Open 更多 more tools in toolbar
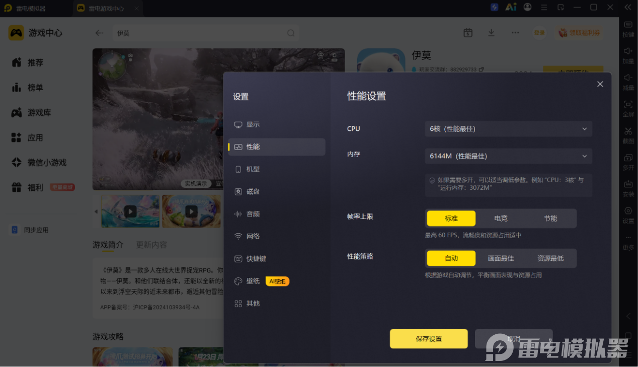This screenshot has width=638, height=367. (628, 242)
